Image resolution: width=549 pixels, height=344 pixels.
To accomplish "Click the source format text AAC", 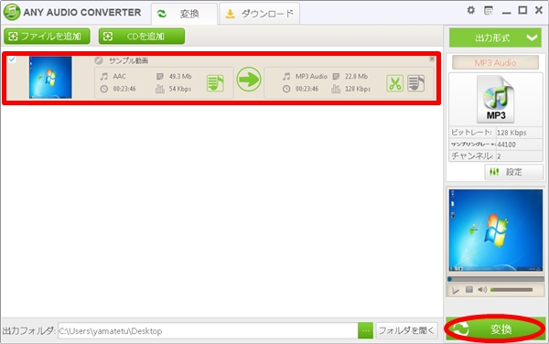I will point(119,76).
